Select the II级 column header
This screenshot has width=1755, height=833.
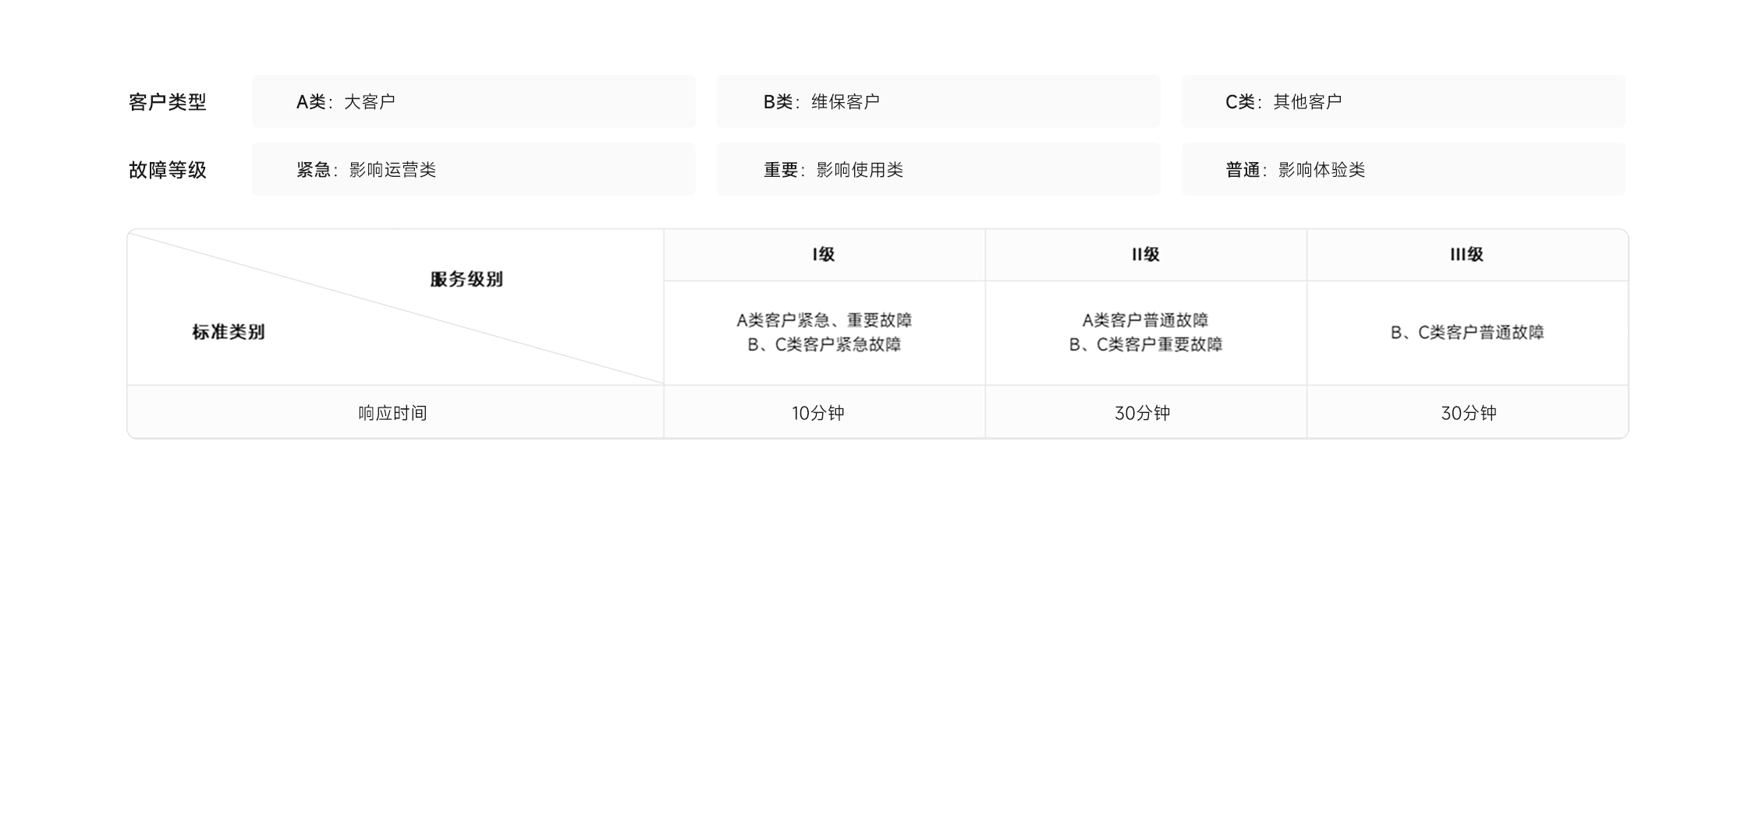[x=1145, y=255]
